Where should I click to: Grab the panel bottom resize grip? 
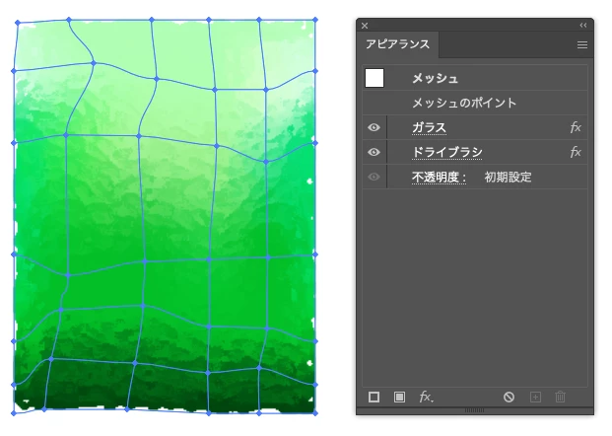tap(475, 410)
